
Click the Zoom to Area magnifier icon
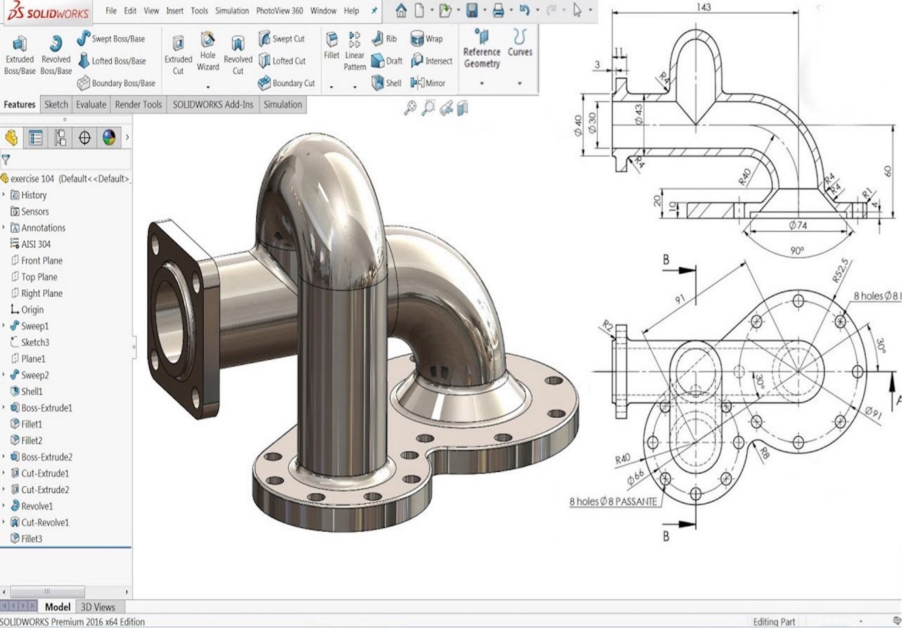(428, 108)
